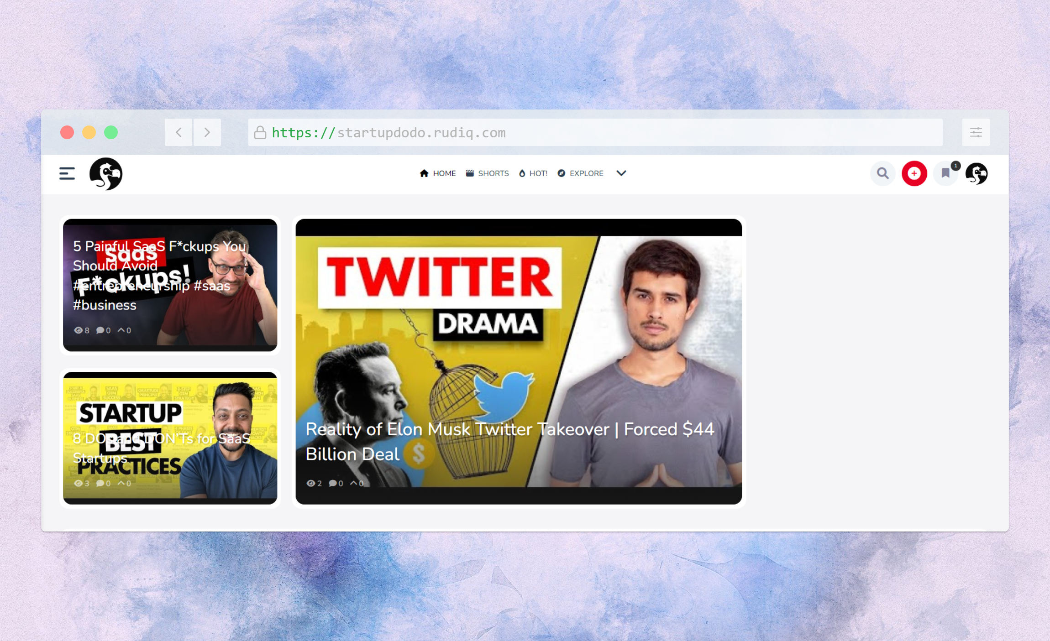
Task: Open the 8 DOs and DON'Ts video thumbnail
Action: [170, 438]
